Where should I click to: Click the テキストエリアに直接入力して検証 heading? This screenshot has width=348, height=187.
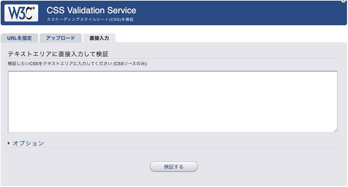tap(58, 54)
